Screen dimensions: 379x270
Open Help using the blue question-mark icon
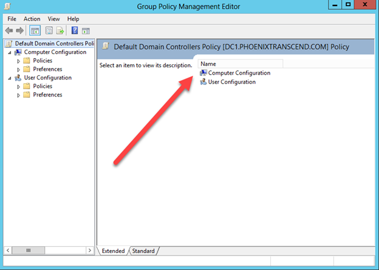[75, 30]
